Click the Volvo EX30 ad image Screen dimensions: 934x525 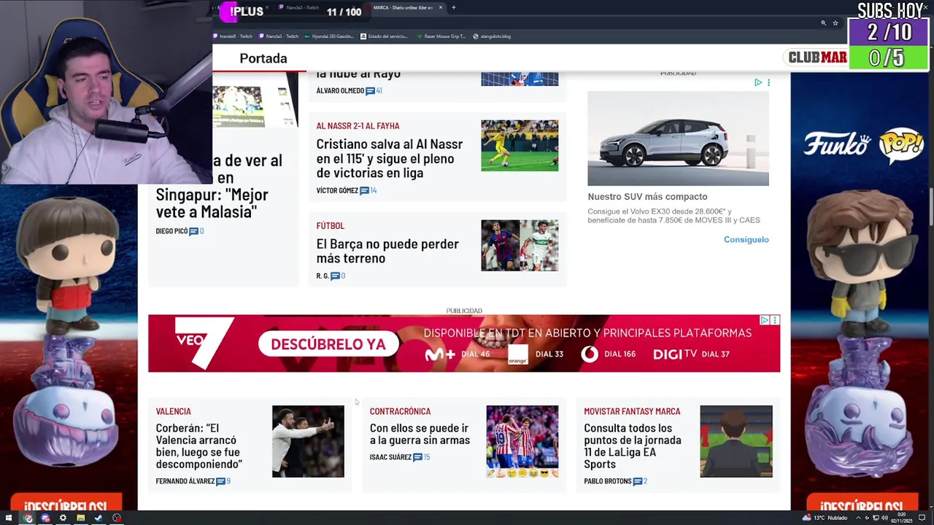(x=678, y=139)
